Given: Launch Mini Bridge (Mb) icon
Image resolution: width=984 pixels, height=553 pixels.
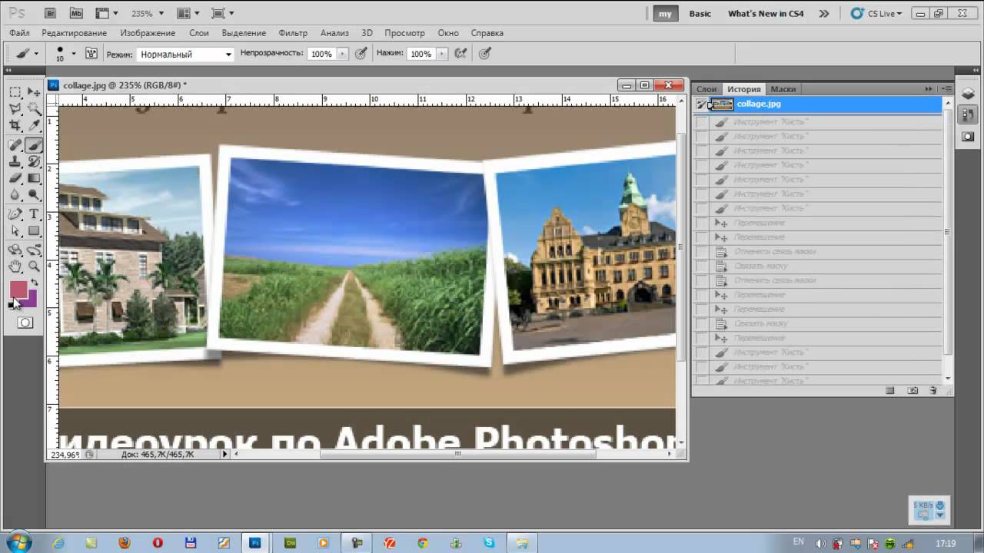Looking at the screenshot, I should coord(76,13).
